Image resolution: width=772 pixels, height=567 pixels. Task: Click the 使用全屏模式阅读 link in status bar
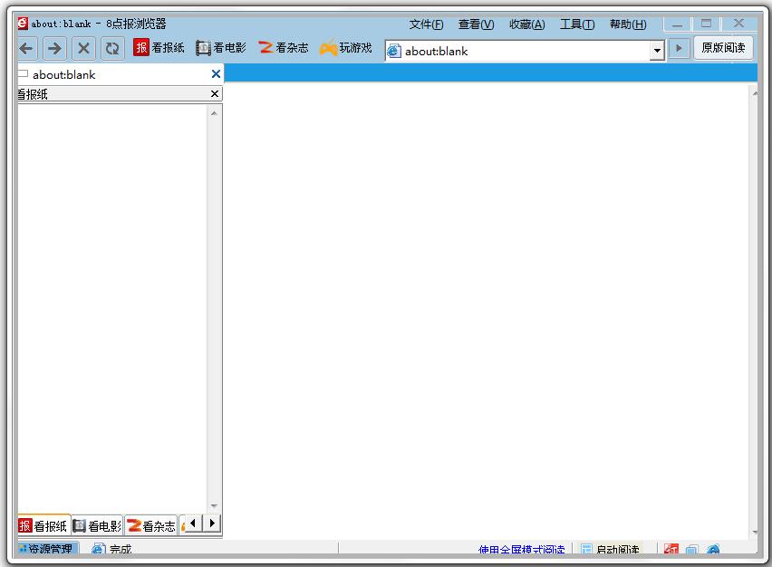click(x=522, y=550)
